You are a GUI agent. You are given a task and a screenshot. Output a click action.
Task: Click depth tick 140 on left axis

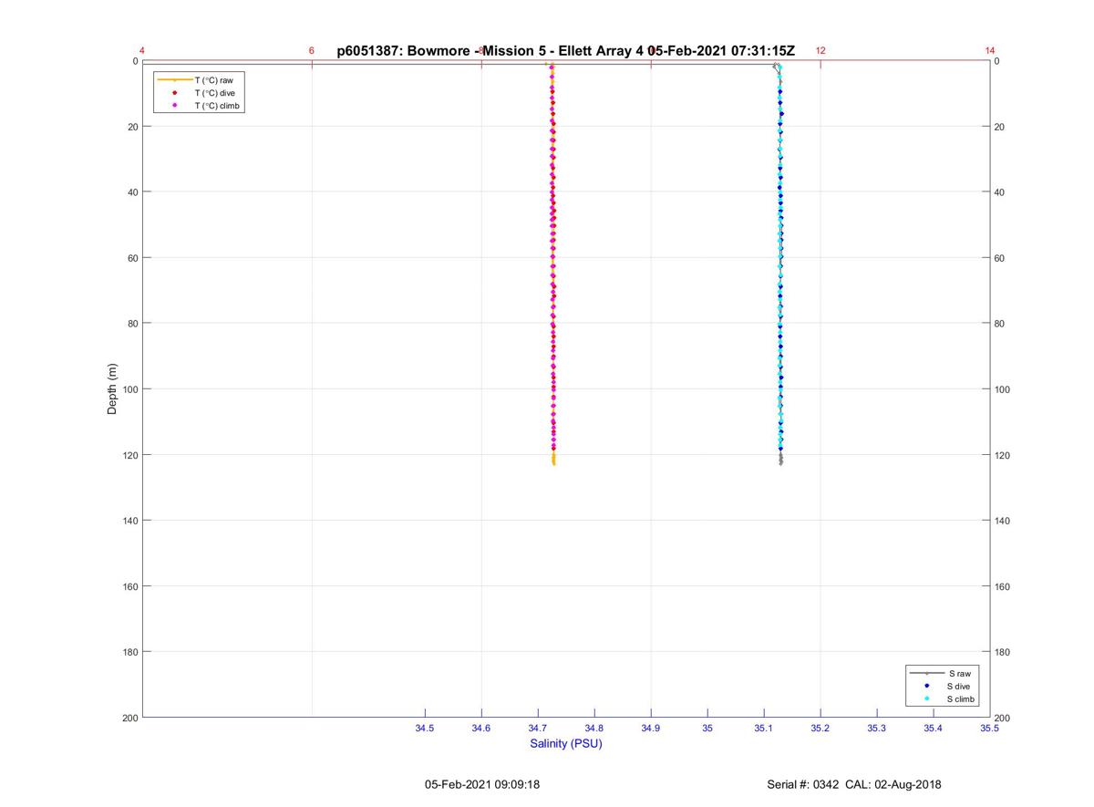click(x=129, y=521)
